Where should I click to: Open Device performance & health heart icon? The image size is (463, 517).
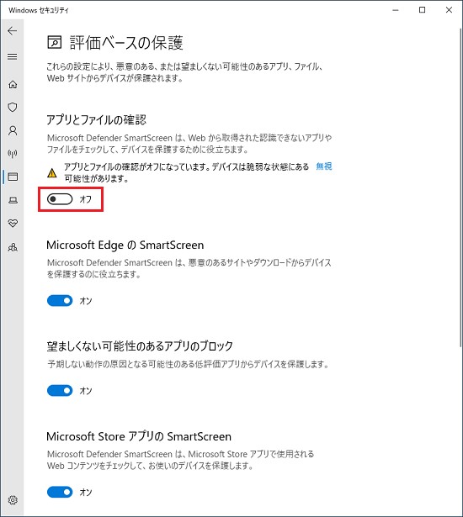click(13, 224)
